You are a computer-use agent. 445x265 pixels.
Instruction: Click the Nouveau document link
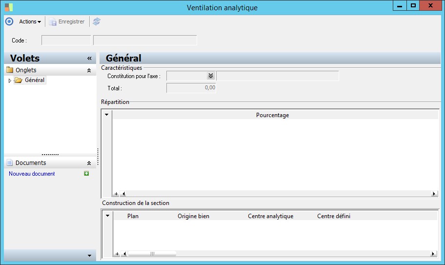coord(32,174)
